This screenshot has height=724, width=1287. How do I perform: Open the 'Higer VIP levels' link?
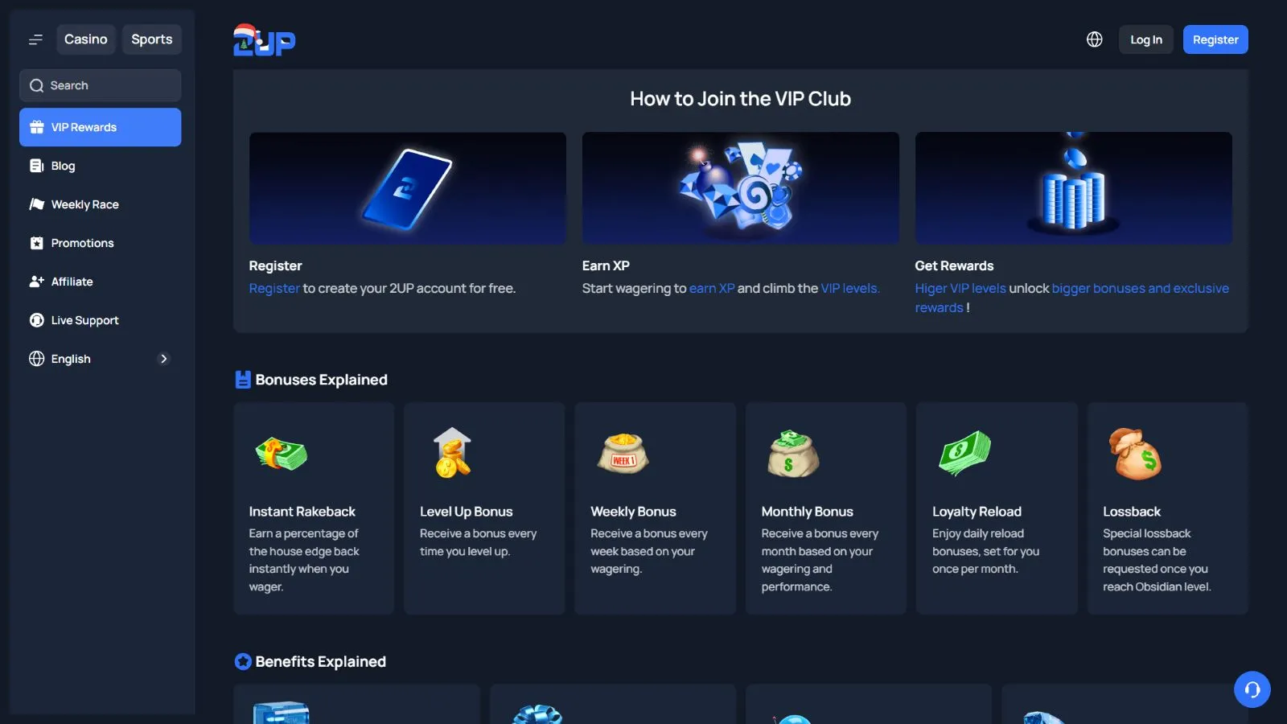tap(960, 288)
